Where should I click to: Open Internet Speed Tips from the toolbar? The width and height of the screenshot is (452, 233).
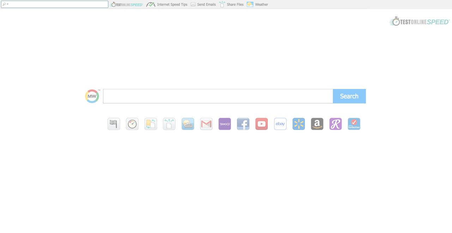pyautogui.click(x=167, y=5)
